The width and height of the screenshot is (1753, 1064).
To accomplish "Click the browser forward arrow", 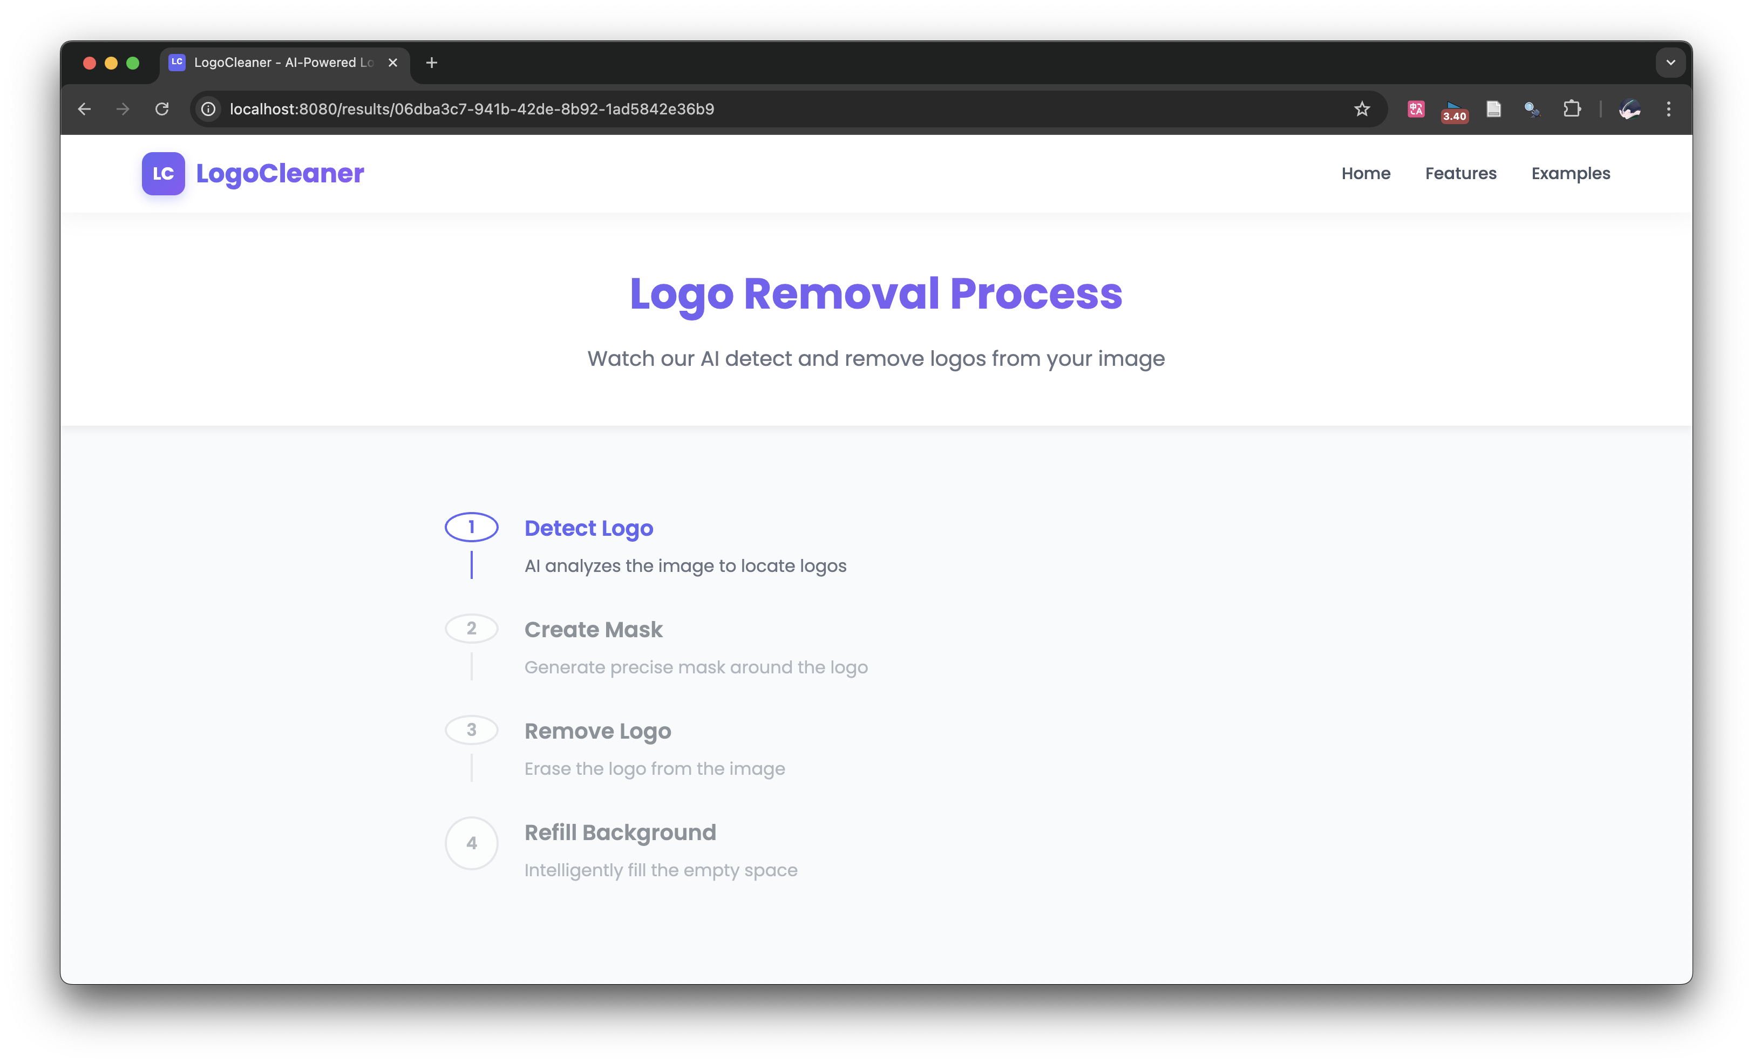I will click(x=123, y=109).
